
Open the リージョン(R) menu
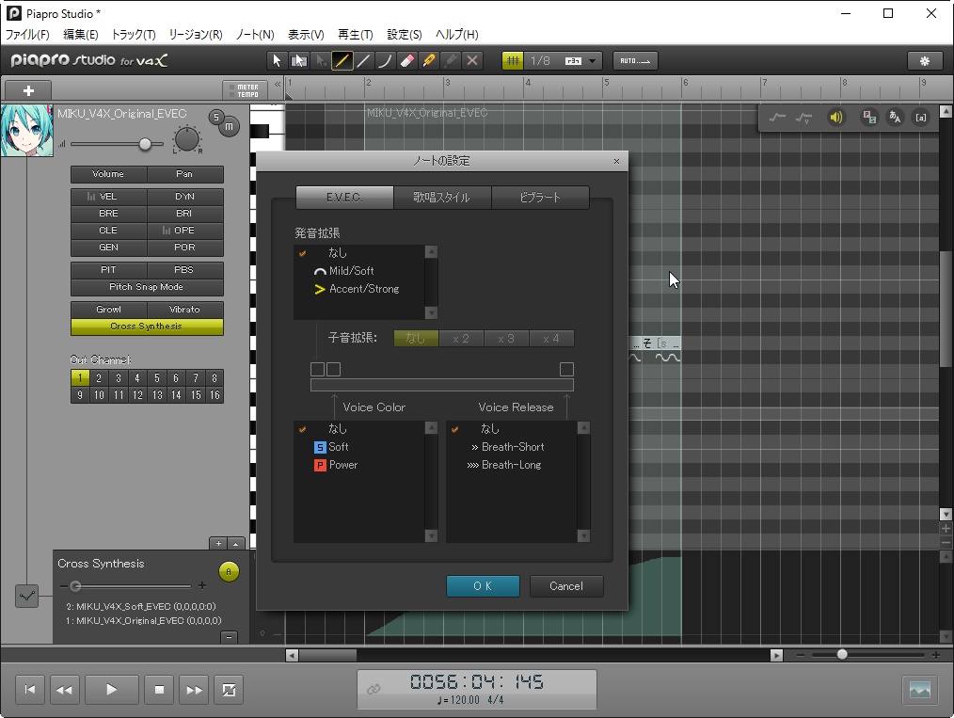(196, 35)
